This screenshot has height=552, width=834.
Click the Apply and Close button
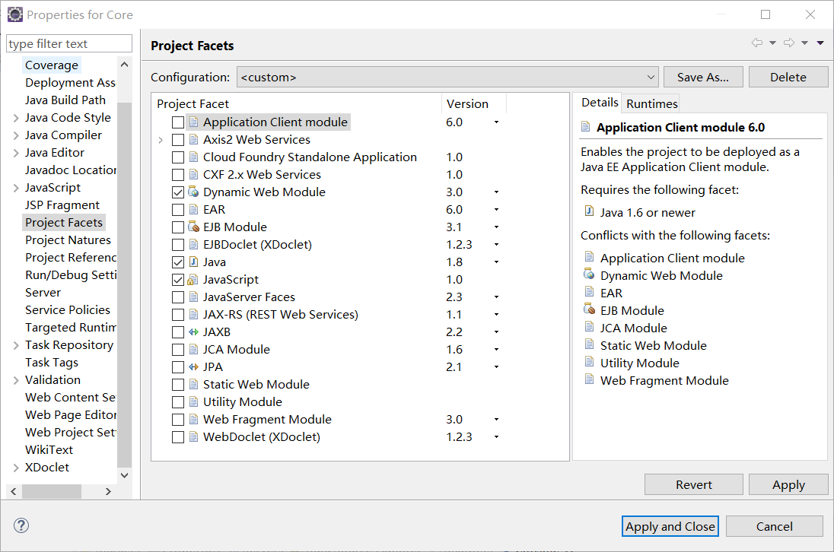click(x=670, y=526)
